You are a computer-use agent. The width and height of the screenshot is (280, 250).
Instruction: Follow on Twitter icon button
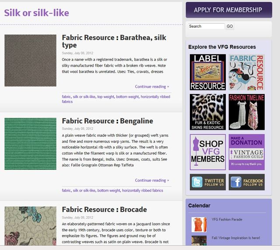click(x=208, y=182)
